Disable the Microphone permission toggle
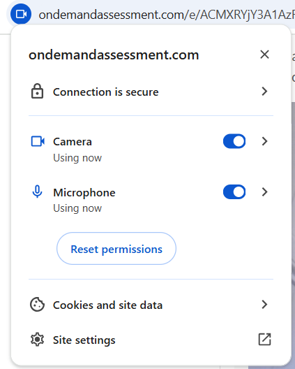 [x=234, y=192]
